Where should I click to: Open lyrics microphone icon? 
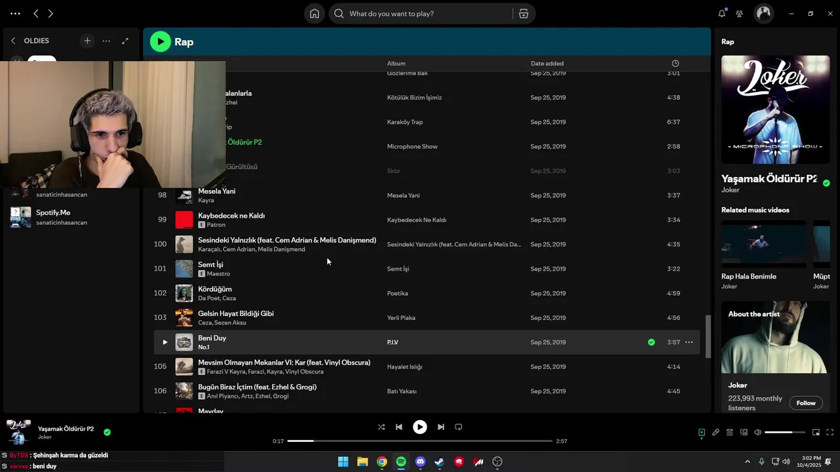[x=716, y=432]
